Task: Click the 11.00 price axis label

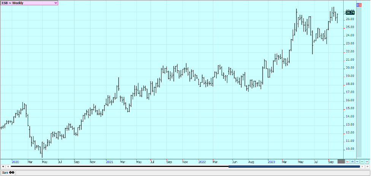Action: (x=350, y=141)
